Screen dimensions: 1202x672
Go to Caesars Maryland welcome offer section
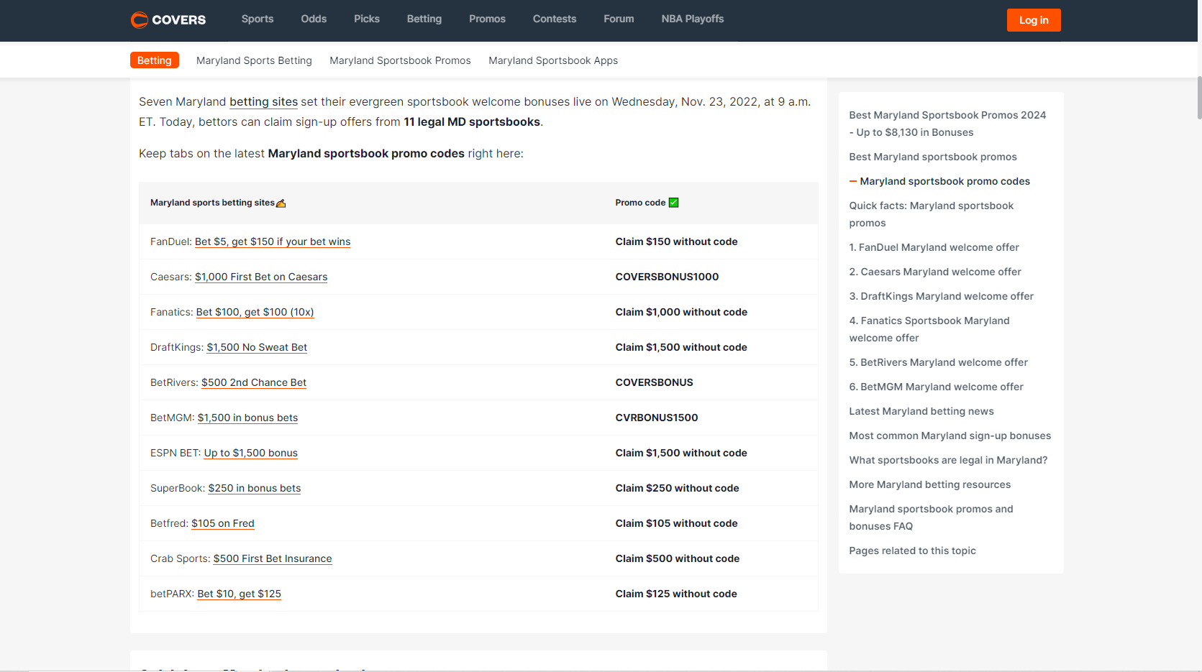(x=935, y=272)
